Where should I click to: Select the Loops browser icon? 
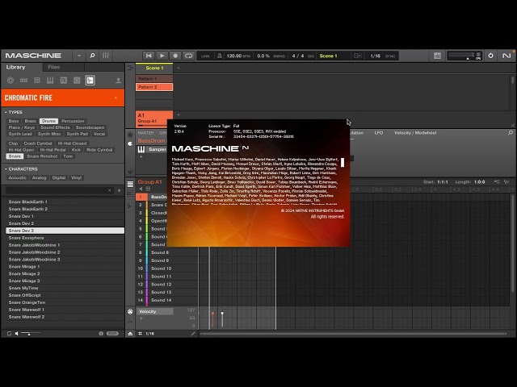pos(77,81)
